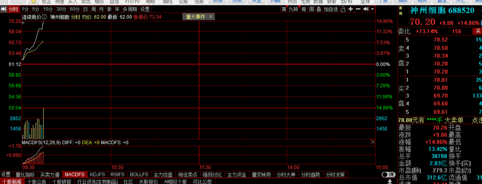This screenshot has width=482, height=184.
Task: Click the yellow down-arrow toolbar icon
Action: pyautogui.click(x=34, y=1)
